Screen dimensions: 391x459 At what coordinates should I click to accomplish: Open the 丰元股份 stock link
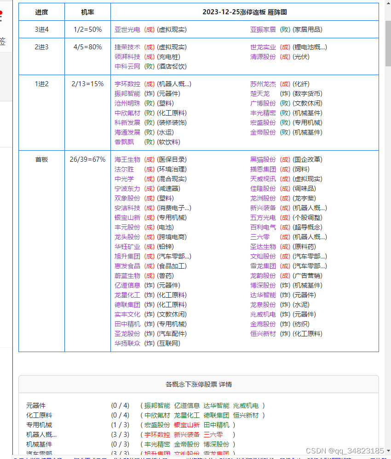127,227
